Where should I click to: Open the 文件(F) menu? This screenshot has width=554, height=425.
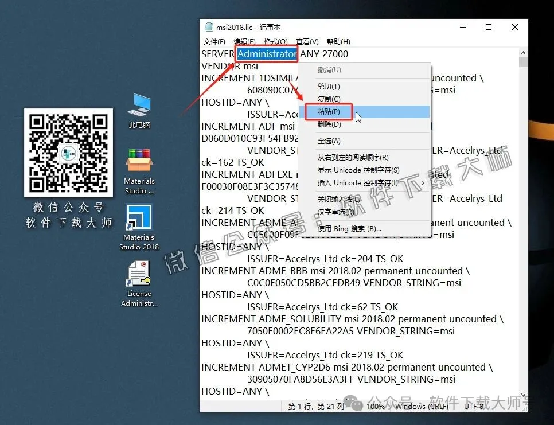tap(214, 41)
